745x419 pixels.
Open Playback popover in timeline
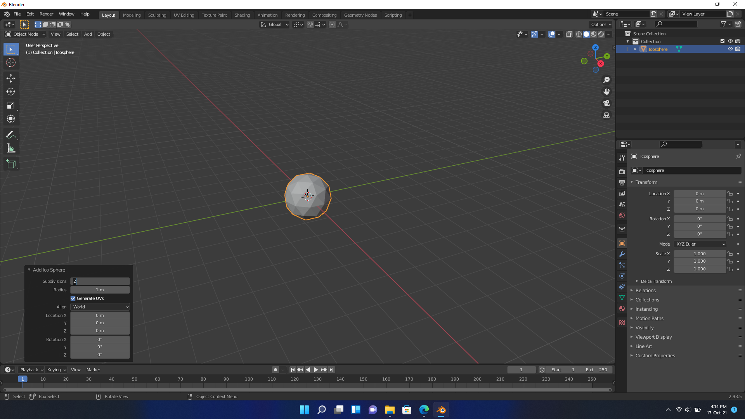32,370
